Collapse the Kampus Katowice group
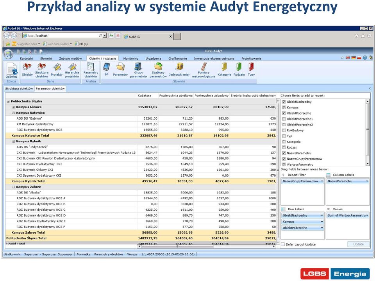The image size is (375, 281). pos(14,113)
